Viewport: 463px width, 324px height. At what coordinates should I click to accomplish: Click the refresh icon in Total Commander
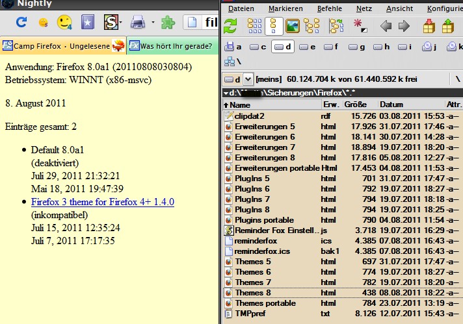(x=231, y=26)
